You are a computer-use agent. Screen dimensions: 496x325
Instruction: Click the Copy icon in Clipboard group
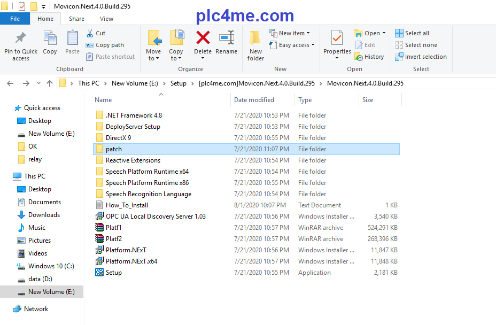click(x=50, y=38)
